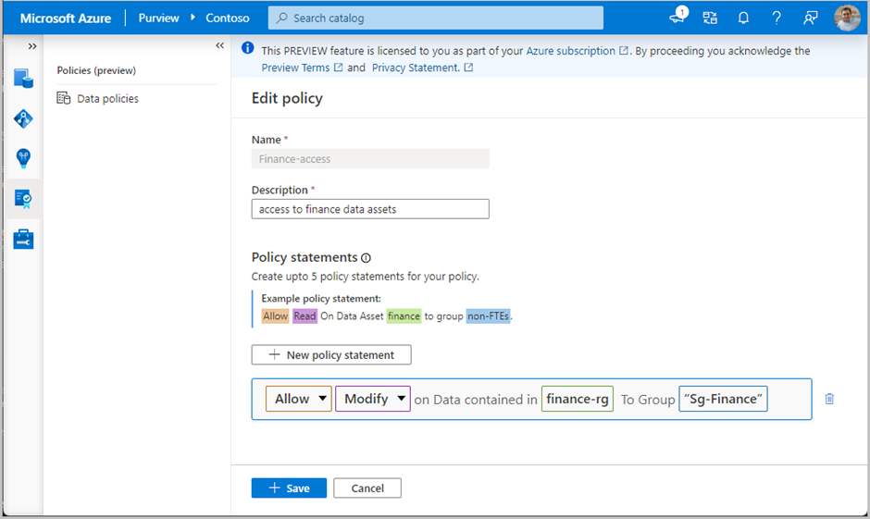Click the Purview breadcrumb item
This screenshot has height=519, width=870.
point(158,18)
